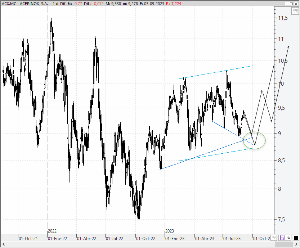Open the black color swatch
Viewport: 300px width, 248px height.
(296, 238)
